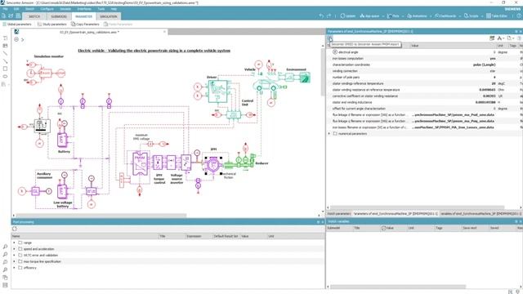
Task: Open the Interfaces menu
Action: (84, 9)
